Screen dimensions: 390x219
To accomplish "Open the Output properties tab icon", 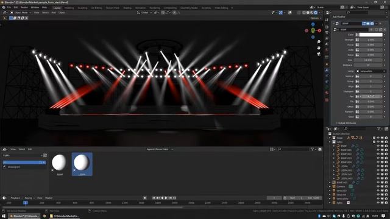I will tap(327, 32).
